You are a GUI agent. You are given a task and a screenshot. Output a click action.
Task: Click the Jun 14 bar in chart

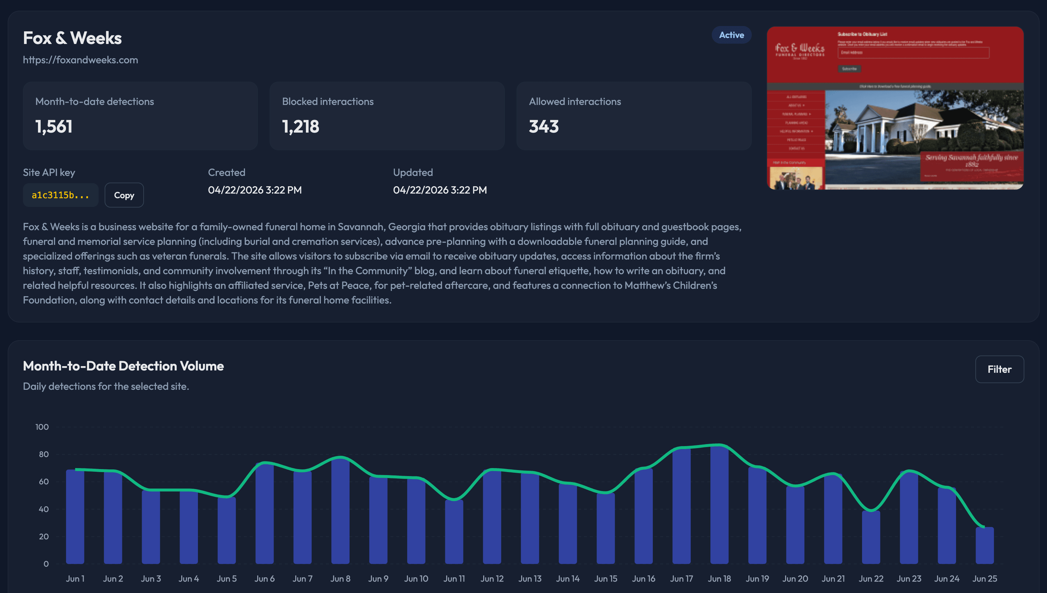pyautogui.click(x=567, y=523)
